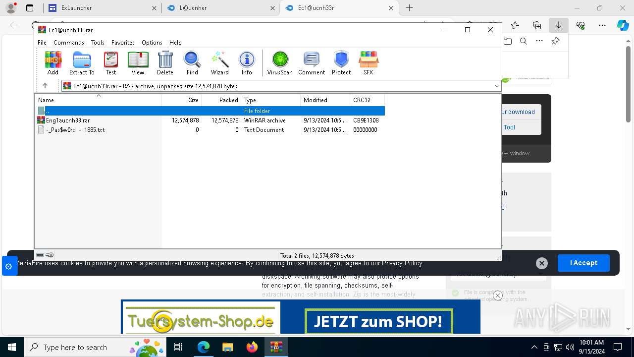Close the Tuersystem-Shop advertisement

pyautogui.click(x=498, y=296)
